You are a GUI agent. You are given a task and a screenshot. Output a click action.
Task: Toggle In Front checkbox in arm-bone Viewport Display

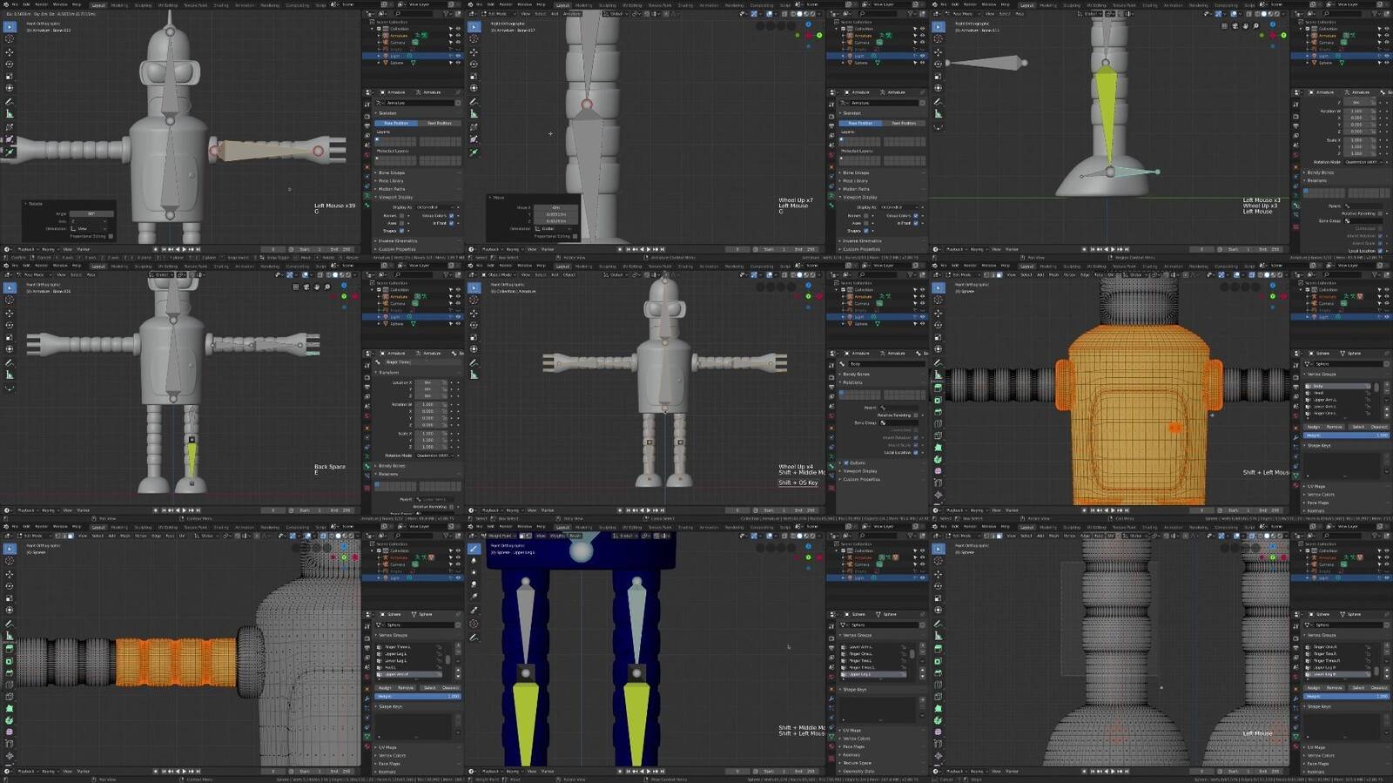tap(452, 223)
